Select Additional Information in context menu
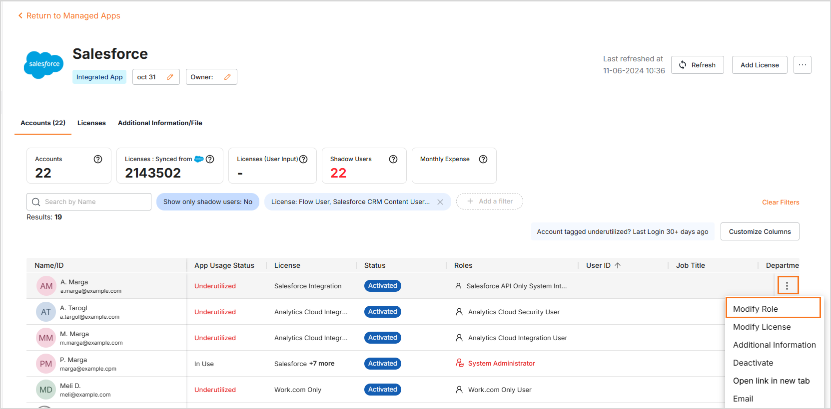This screenshot has width=831, height=409. (x=774, y=345)
